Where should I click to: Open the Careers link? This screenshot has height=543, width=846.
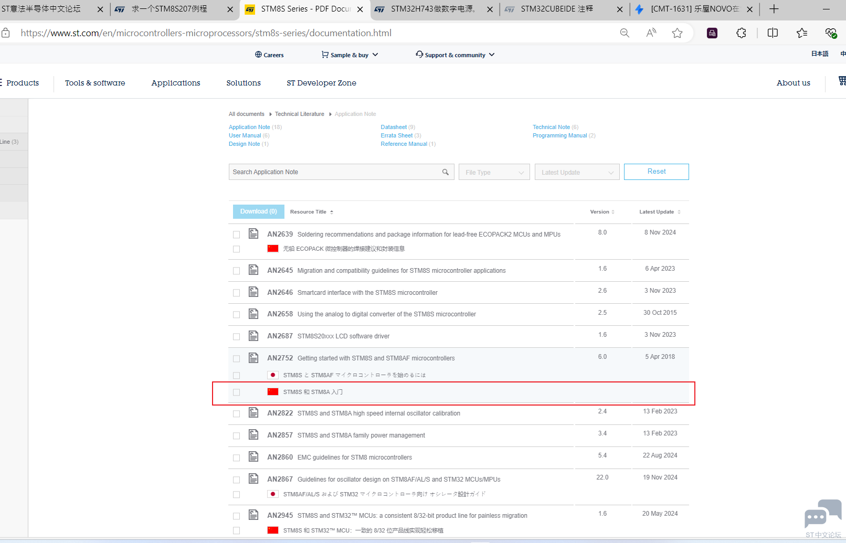coord(269,55)
